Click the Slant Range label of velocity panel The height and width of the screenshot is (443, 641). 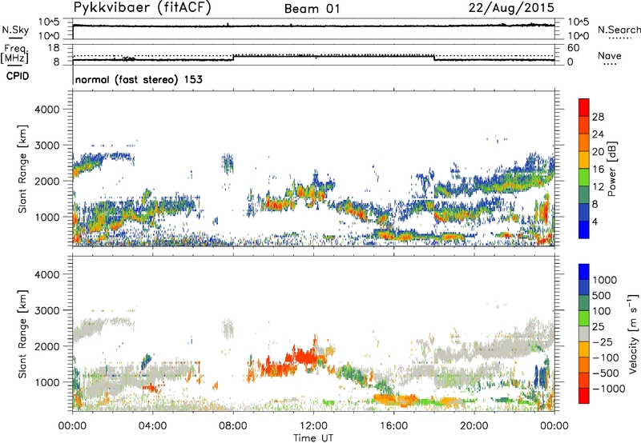[22, 334]
